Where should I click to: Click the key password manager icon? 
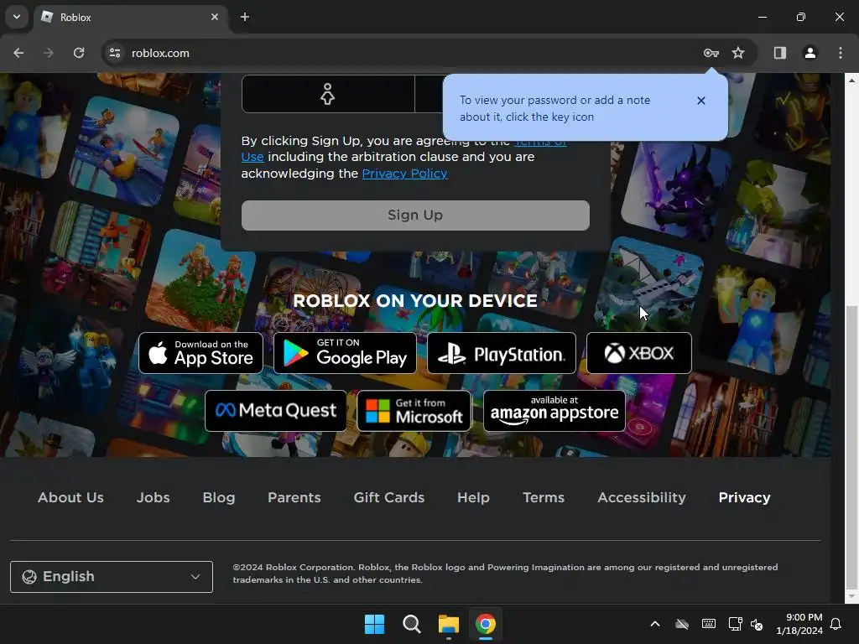click(x=711, y=53)
